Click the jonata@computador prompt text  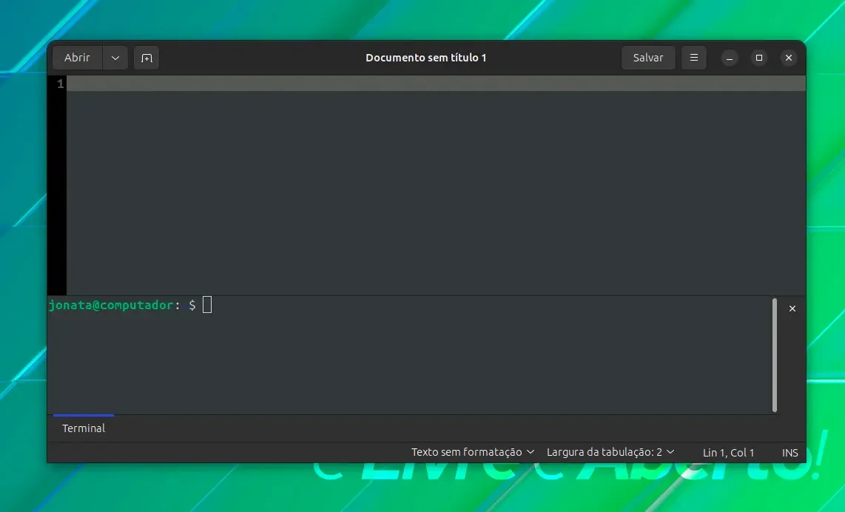[x=111, y=305]
